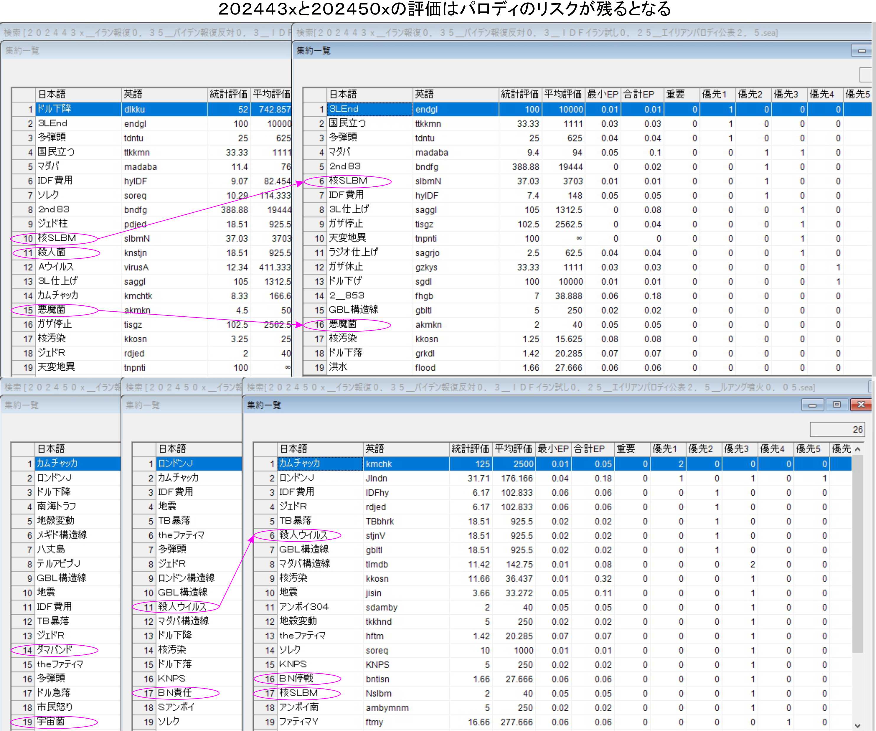This screenshot has width=876, height=731.
Task: Click the code flood
Action: [x=426, y=368]
